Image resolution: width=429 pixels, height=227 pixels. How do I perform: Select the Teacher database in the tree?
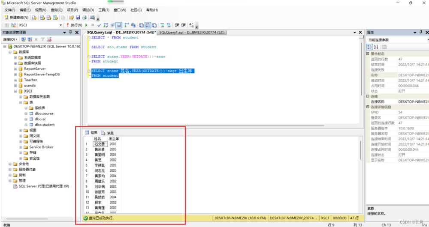click(30, 80)
